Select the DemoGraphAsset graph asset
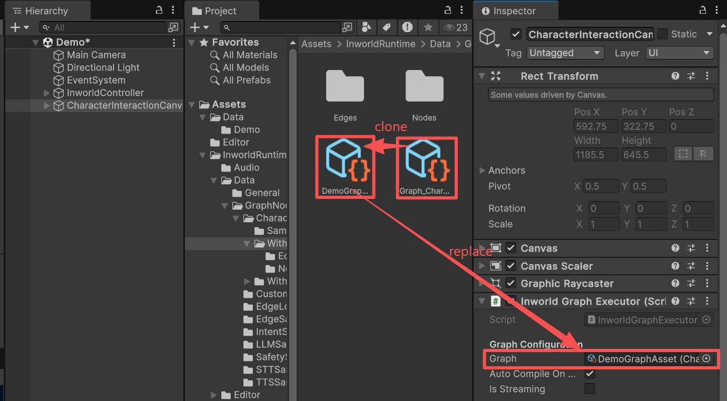The width and height of the screenshot is (727, 401). pyautogui.click(x=345, y=168)
